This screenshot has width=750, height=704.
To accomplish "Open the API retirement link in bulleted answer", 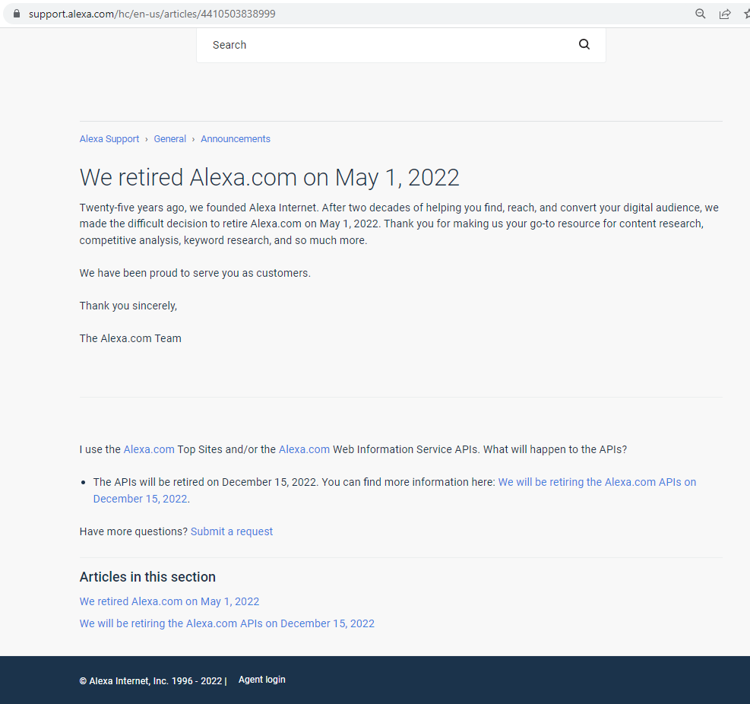I will click(597, 482).
